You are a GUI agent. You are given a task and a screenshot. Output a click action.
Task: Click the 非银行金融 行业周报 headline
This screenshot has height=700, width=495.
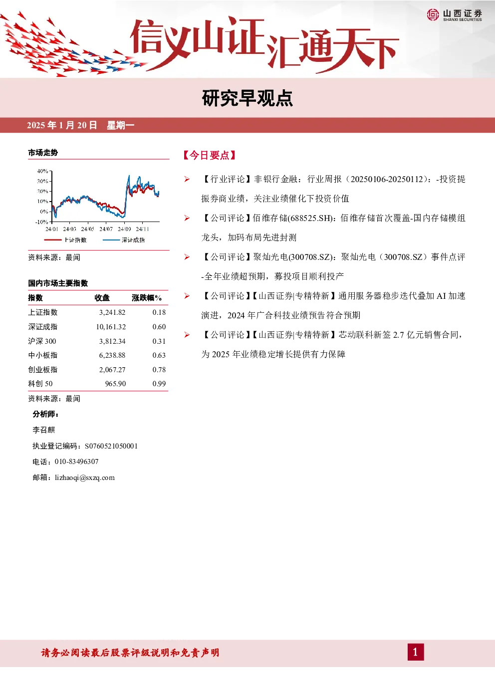pos(333,189)
